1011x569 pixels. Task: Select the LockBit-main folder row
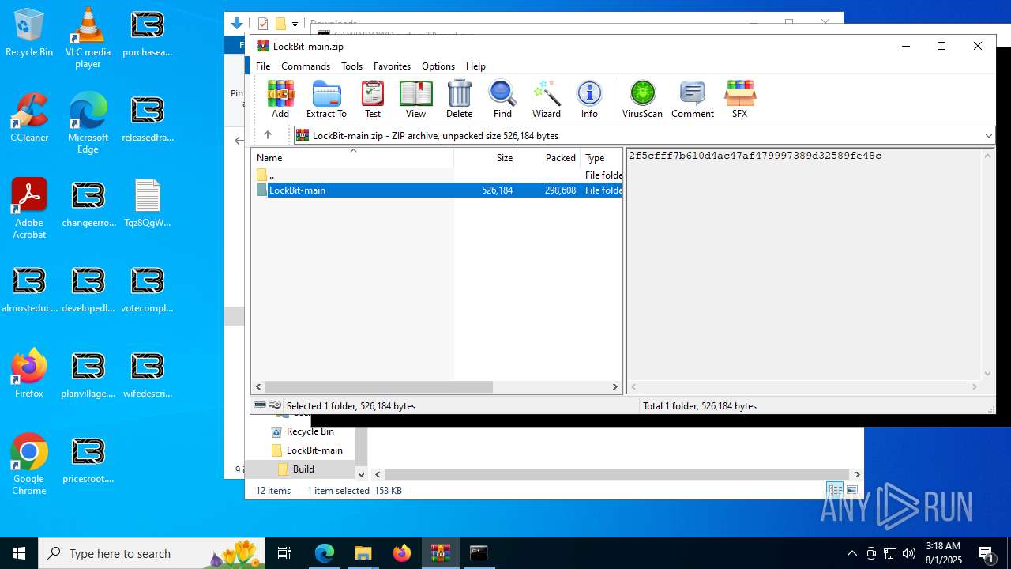coord(438,190)
